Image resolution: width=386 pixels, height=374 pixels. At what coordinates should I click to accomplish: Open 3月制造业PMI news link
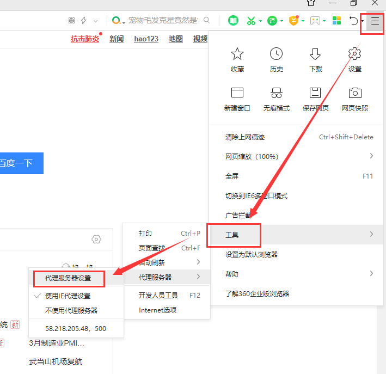pos(57,343)
